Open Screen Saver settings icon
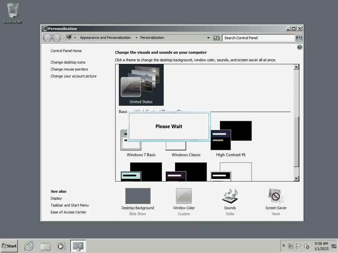This screenshot has height=253, width=338. [x=276, y=196]
